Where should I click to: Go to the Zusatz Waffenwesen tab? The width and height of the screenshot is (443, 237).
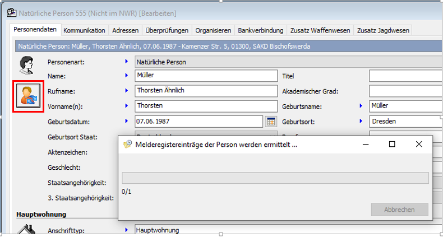tap(320, 30)
